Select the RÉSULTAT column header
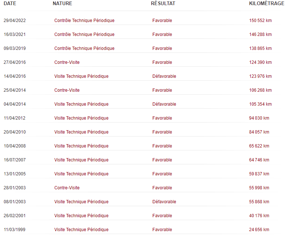Viewport: 289px width, 237px height. (163, 4)
